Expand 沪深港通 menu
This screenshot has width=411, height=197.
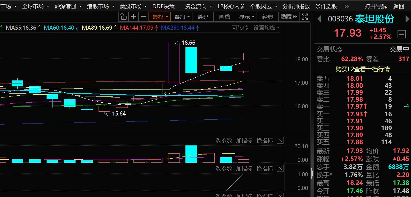click(x=68, y=6)
